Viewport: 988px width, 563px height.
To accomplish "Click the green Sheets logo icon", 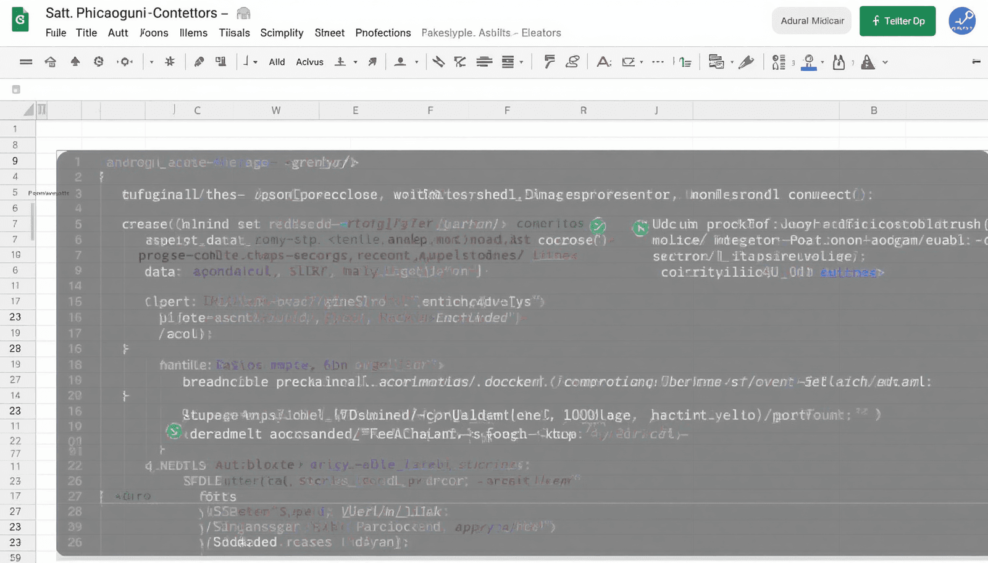I will 20,20.
